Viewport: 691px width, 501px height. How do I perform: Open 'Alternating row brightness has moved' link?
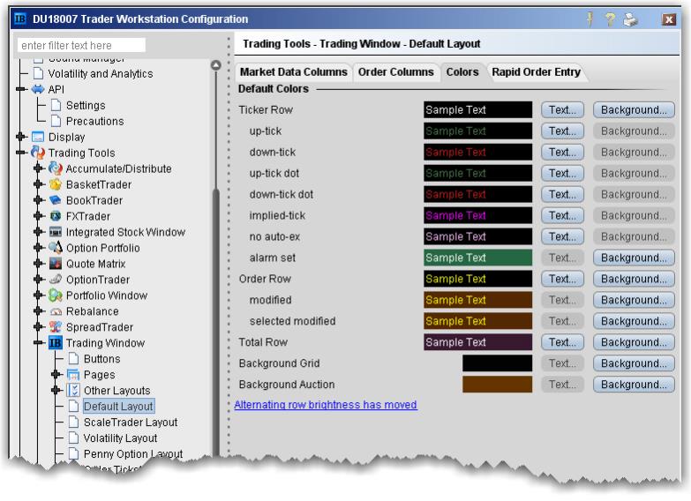[325, 405]
